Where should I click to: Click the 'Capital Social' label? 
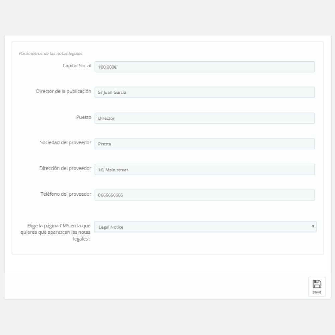pos(77,66)
